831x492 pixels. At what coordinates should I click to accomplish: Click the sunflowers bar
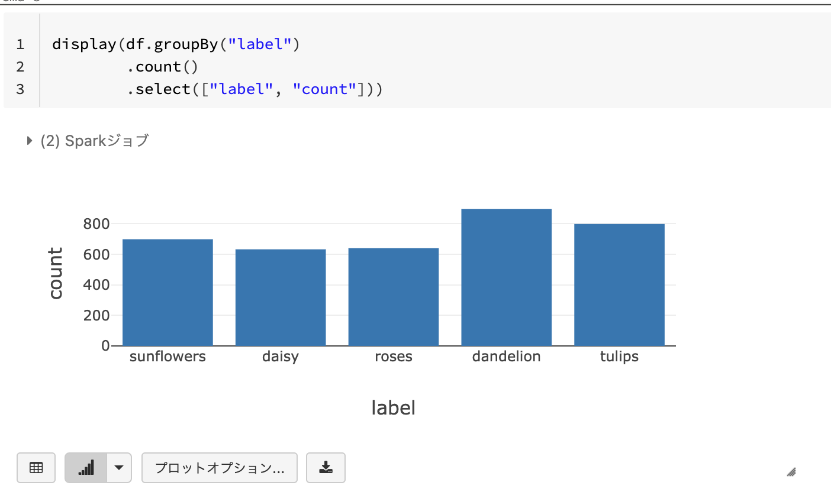(168, 292)
